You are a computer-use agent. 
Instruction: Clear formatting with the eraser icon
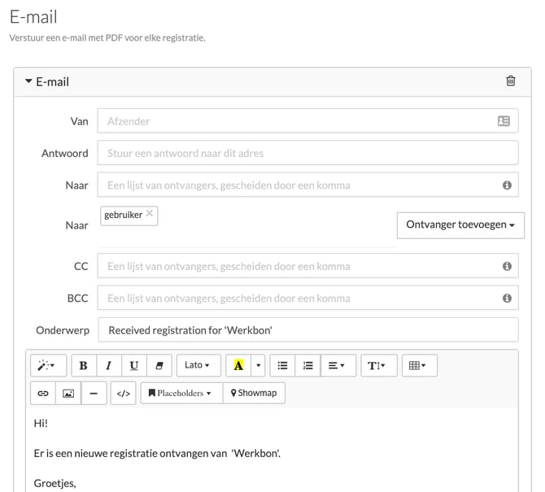159,365
